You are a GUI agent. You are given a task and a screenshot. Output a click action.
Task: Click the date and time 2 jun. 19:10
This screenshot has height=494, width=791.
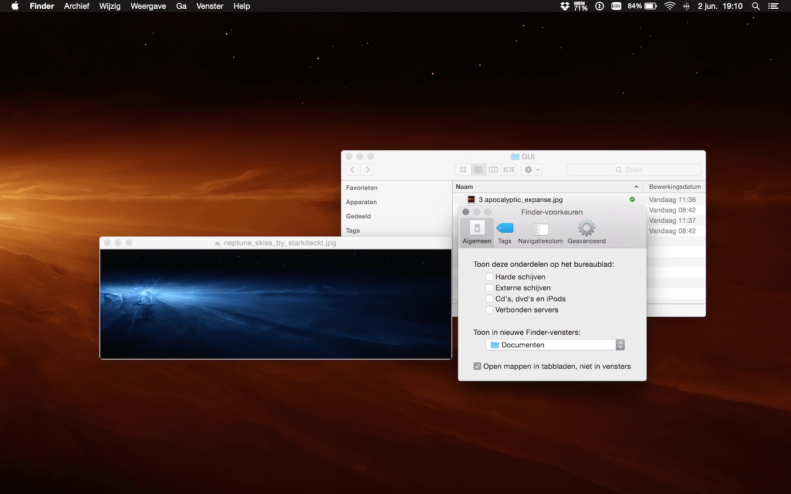[720, 6]
